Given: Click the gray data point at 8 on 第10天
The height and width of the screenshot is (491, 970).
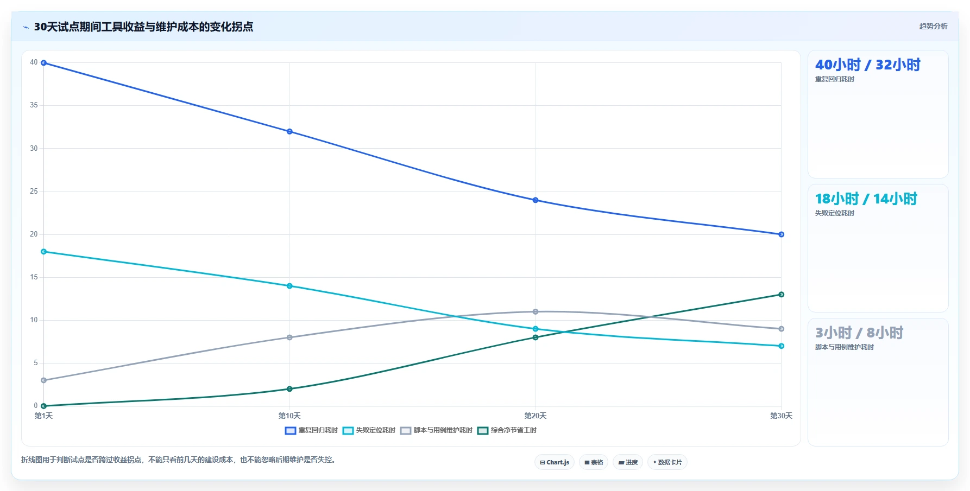Looking at the screenshot, I should [x=289, y=337].
